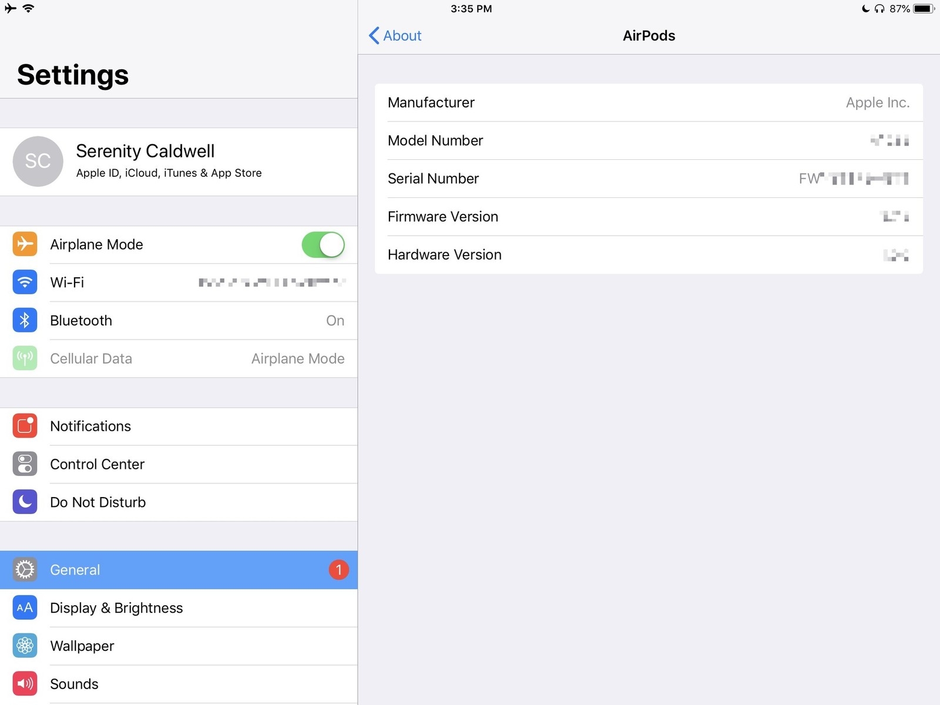This screenshot has height=705, width=940.
Task: Tap the Model Number row
Action: [x=649, y=140]
